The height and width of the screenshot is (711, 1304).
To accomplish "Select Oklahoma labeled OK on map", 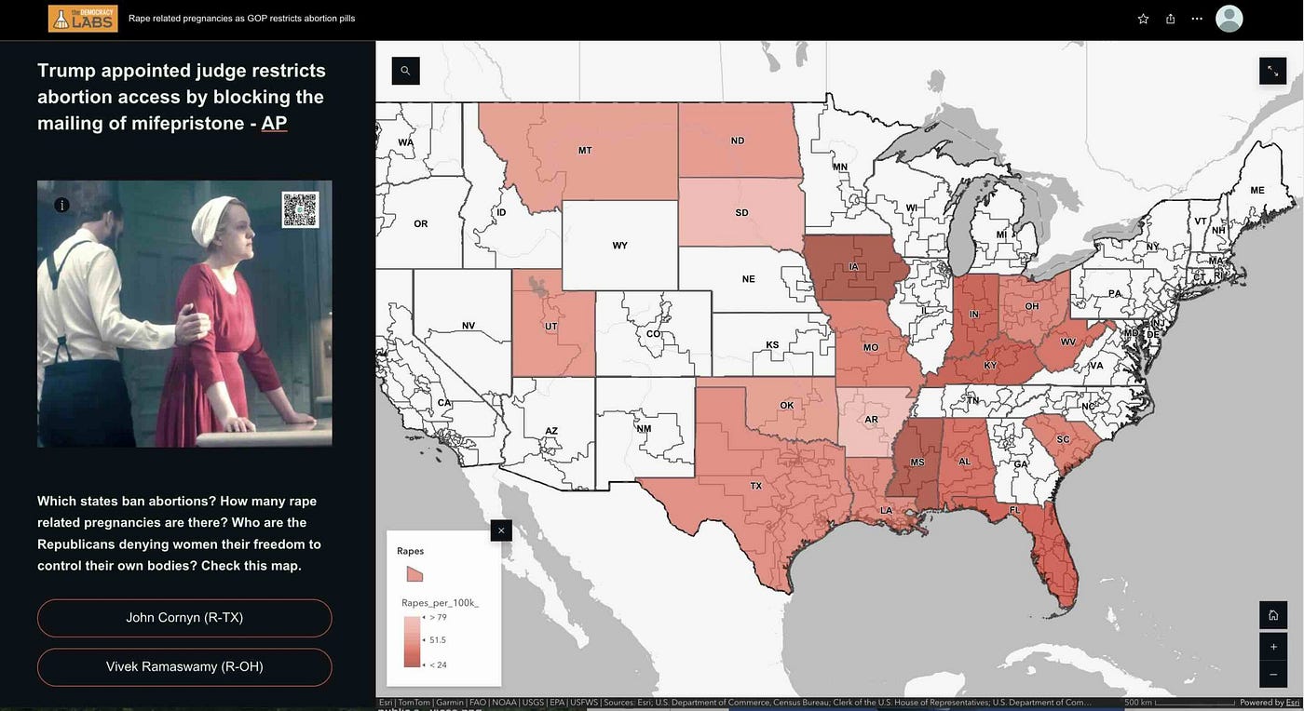I will click(787, 405).
